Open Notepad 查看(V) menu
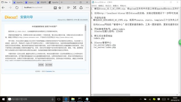The height and width of the screenshot is (102, 181). coord(116,6)
